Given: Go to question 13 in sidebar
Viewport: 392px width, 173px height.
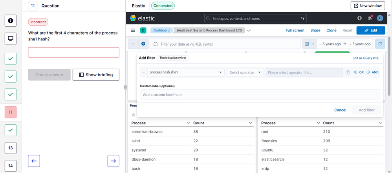Looking at the screenshot, I should 10,148.
